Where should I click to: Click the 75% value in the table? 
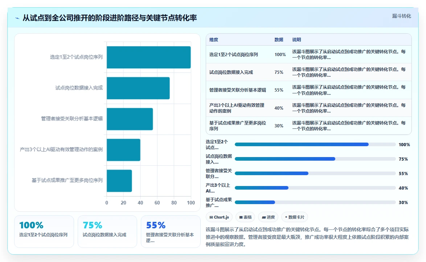click(279, 72)
